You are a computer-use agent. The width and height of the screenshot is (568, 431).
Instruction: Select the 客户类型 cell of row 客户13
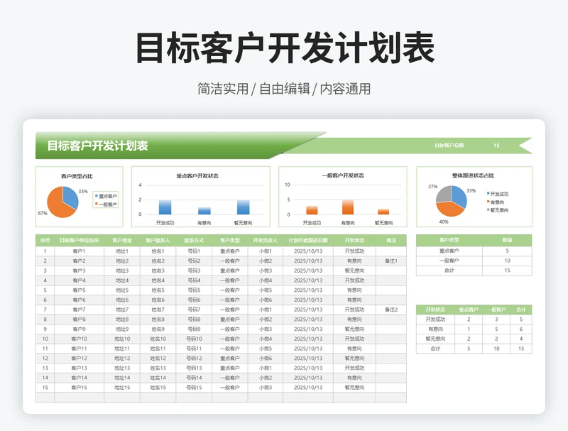[x=229, y=368]
